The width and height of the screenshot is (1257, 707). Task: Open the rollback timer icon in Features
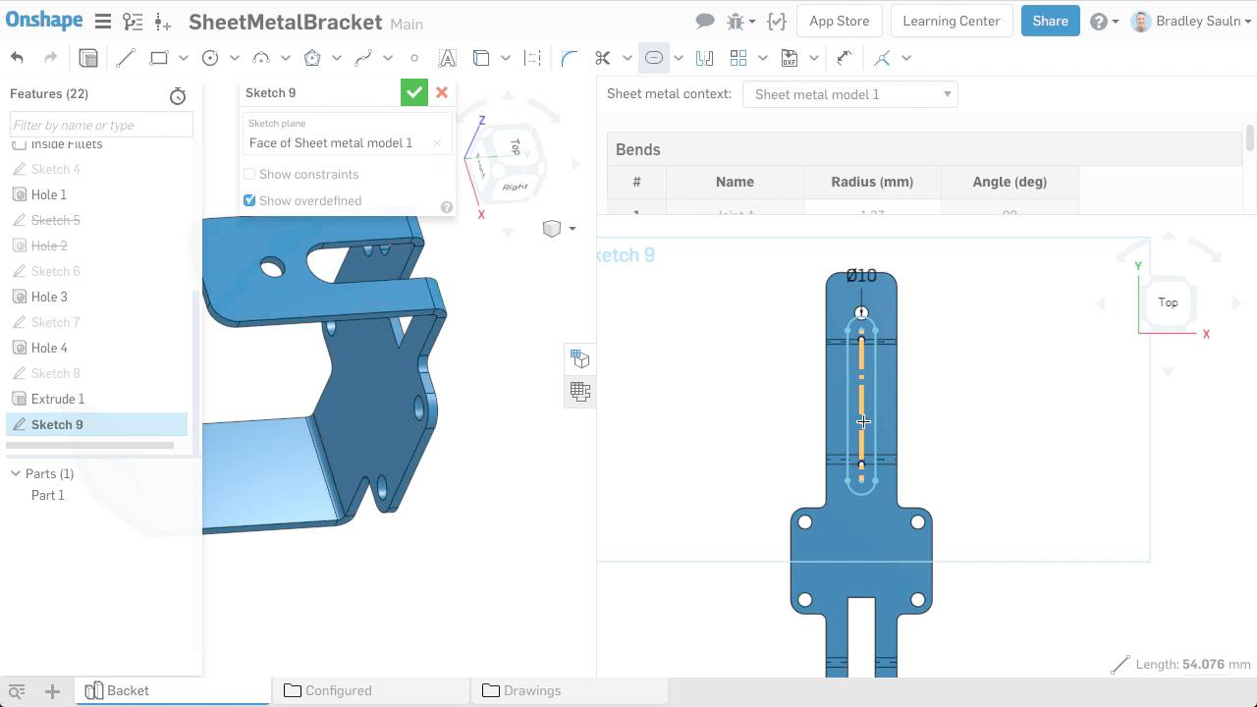pos(178,95)
